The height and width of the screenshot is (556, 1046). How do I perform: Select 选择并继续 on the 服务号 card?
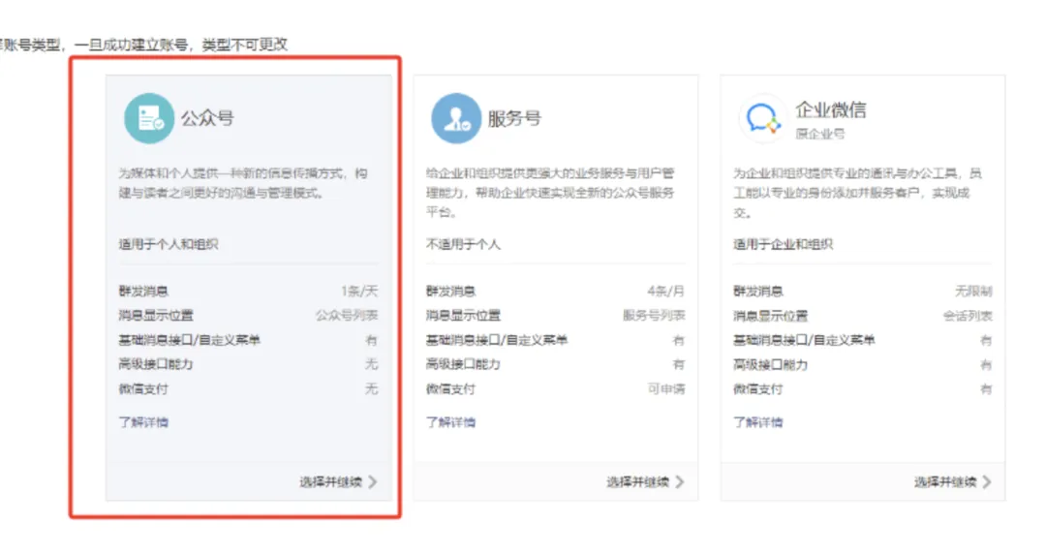(645, 481)
